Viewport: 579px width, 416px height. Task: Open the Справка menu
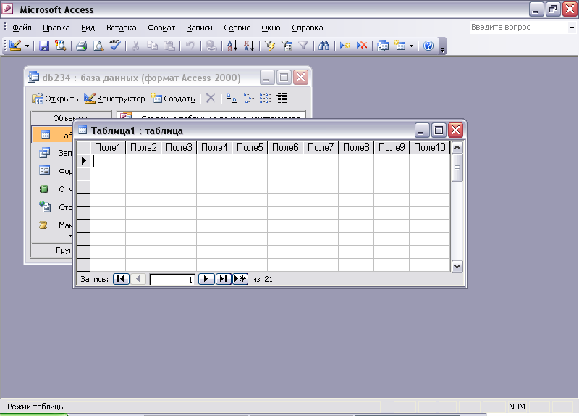coord(307,28)
